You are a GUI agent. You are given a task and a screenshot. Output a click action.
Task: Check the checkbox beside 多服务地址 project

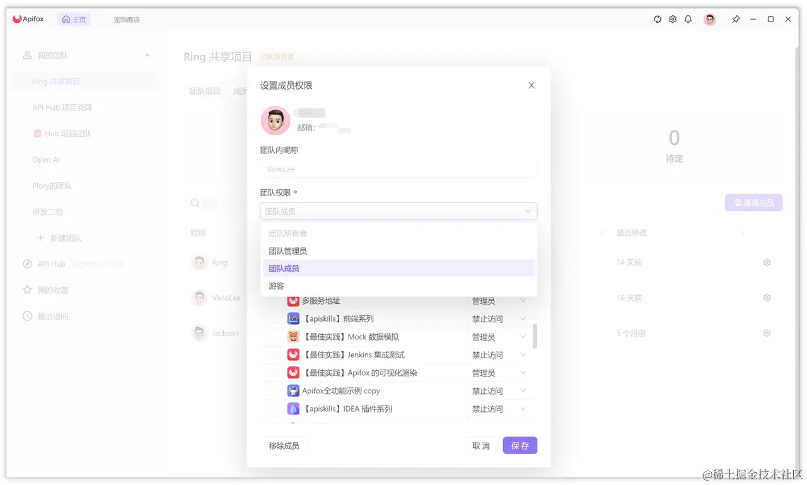pos(274,300)
